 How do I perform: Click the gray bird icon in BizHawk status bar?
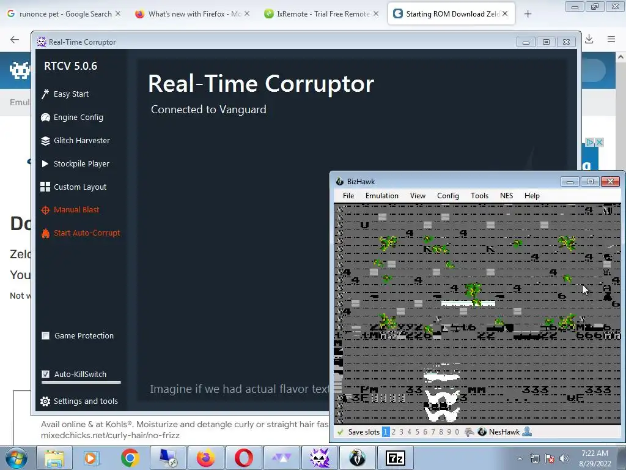pos(469,432)
